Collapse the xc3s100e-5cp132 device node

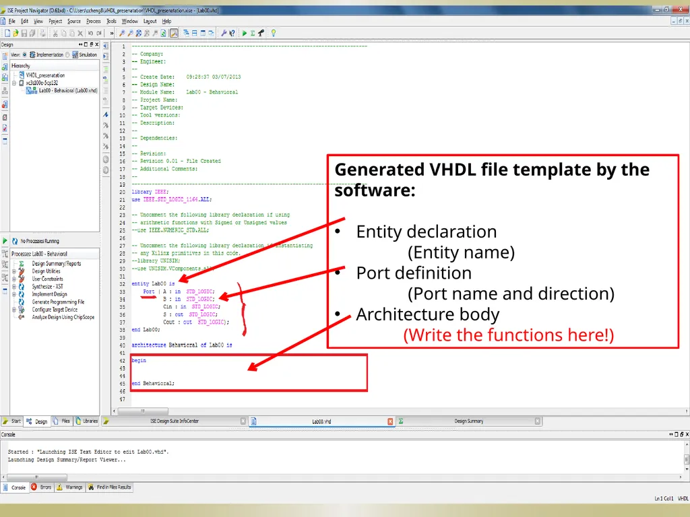[14, 83]
